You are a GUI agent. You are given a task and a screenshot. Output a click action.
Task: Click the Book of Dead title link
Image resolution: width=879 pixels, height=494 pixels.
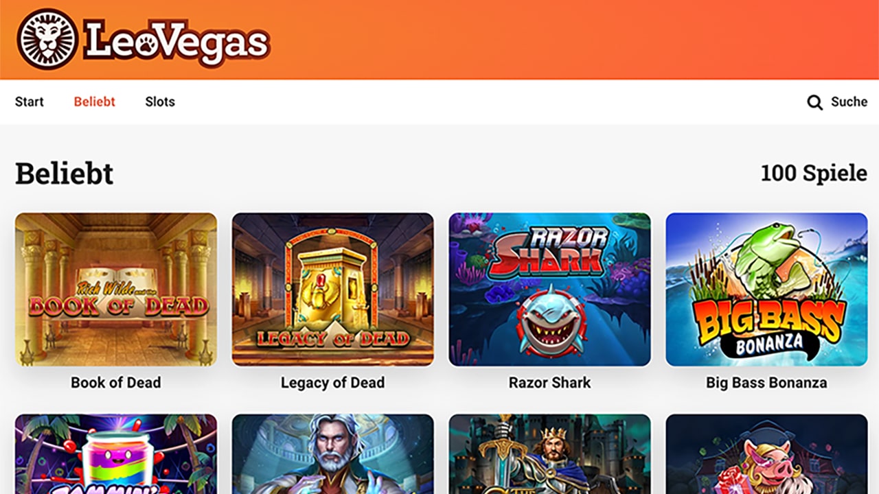click(116, 383)
